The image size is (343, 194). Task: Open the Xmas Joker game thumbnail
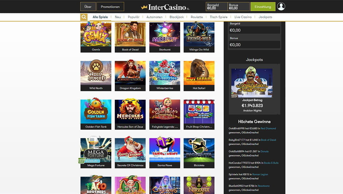130,185
